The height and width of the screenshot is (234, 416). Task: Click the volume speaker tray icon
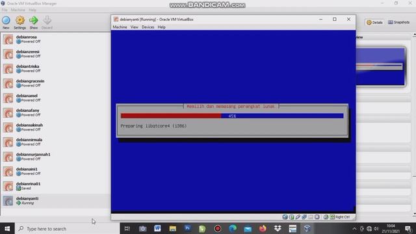376,228
